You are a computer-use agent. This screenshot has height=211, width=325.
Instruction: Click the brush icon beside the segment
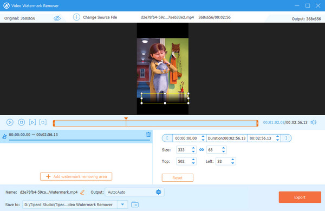pyautogui.click(x=4, y=136)
